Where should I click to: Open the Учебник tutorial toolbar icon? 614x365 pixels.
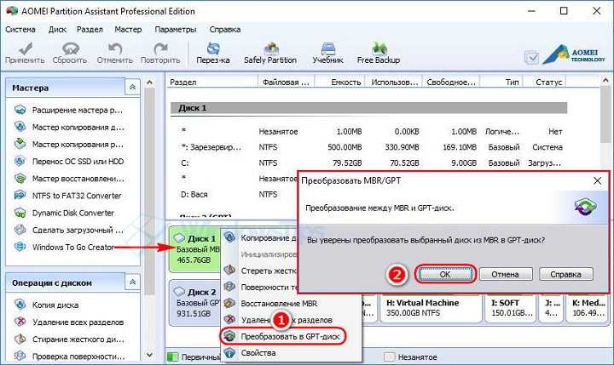click(327, 53)
